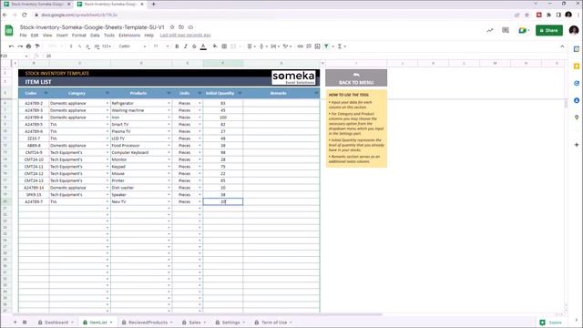Image resolution: width=583 pixels, height=328 pixels.
Task: Open the Sheets home icon
Action: click(9, 30)
